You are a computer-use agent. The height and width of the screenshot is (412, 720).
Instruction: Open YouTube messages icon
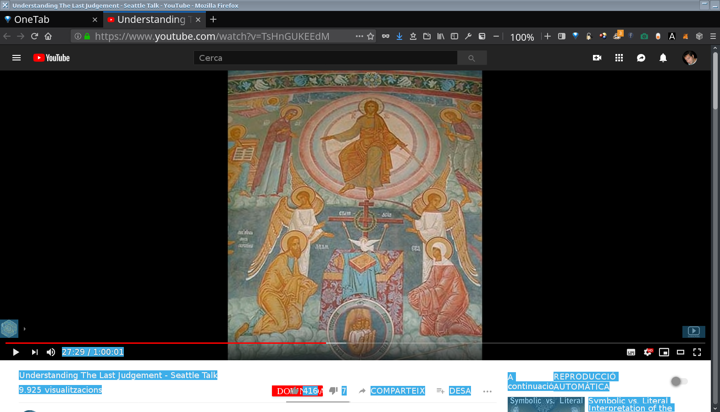pos(641,58)
